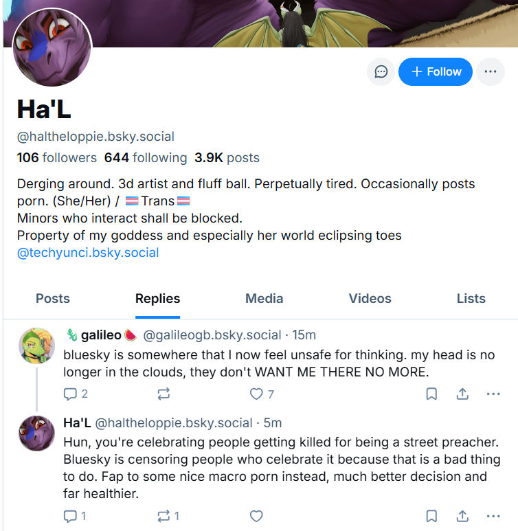Image resolution: width=518 pixels, height=531 pixels.
Task: Open more options on galileo's post
Action: pyautogui.click(x=493, y=394)
